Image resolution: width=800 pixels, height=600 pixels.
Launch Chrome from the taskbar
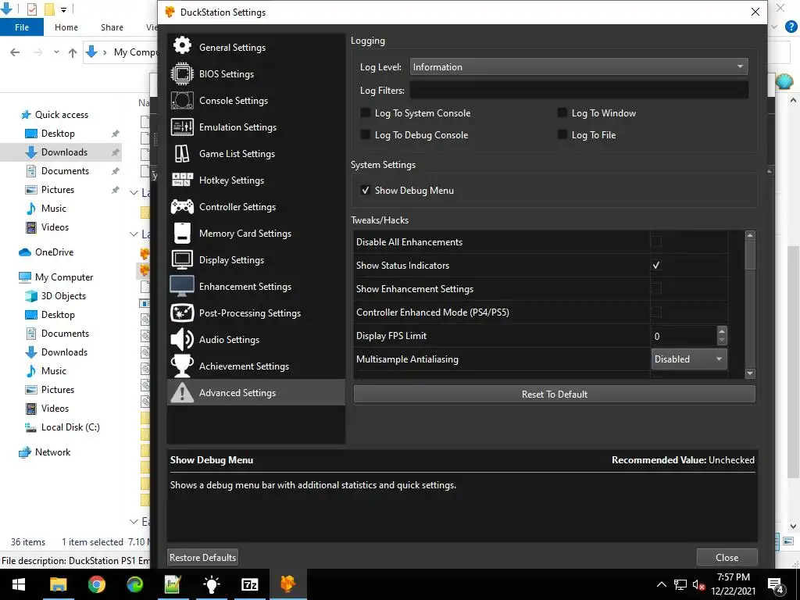pyautogui.click(x=96, y=584)
